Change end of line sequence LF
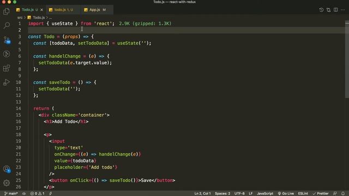 click(251, 194)
